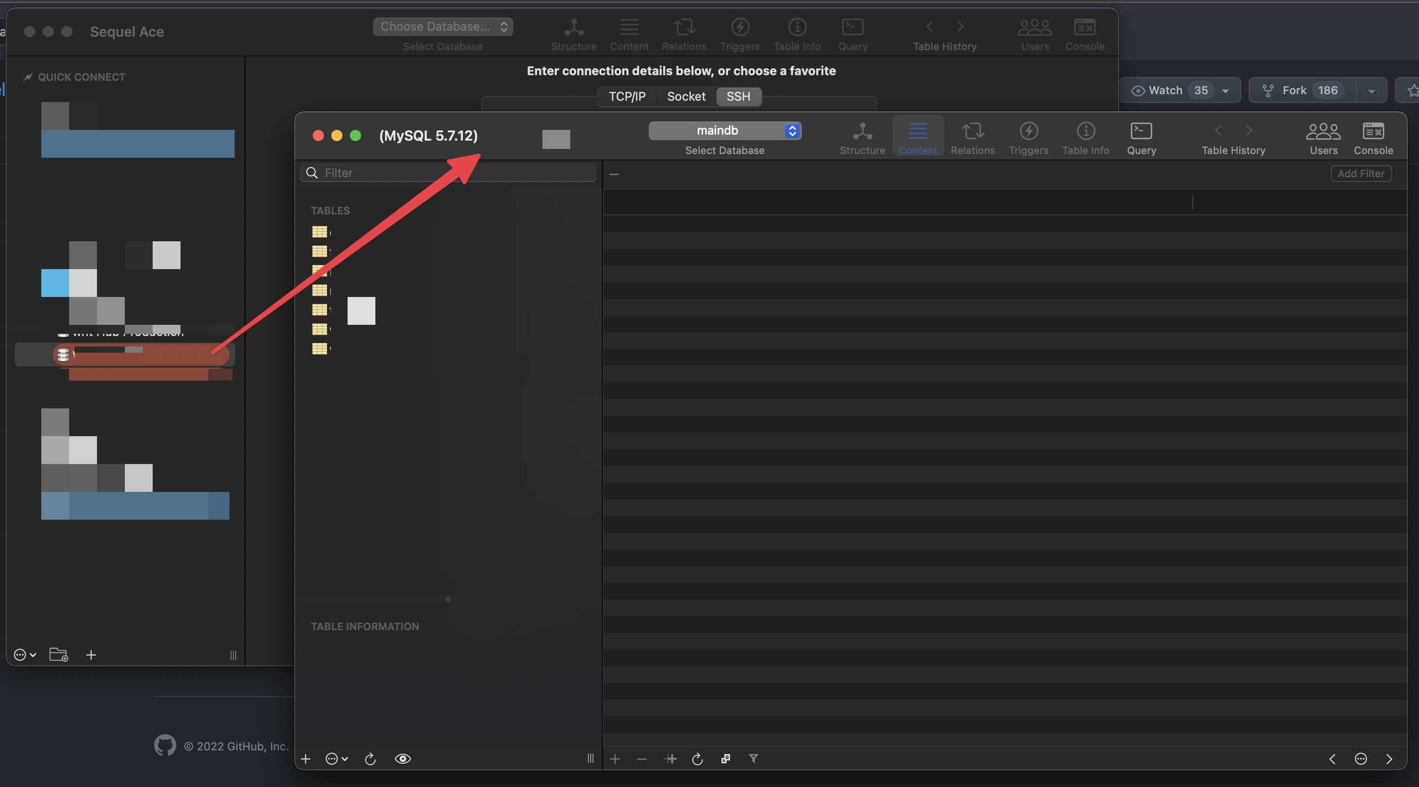
Task: Expand the Fork options arrow
Action: point(1371,90)
